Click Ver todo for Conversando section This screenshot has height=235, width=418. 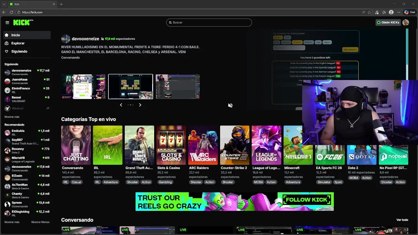point(402,220)
